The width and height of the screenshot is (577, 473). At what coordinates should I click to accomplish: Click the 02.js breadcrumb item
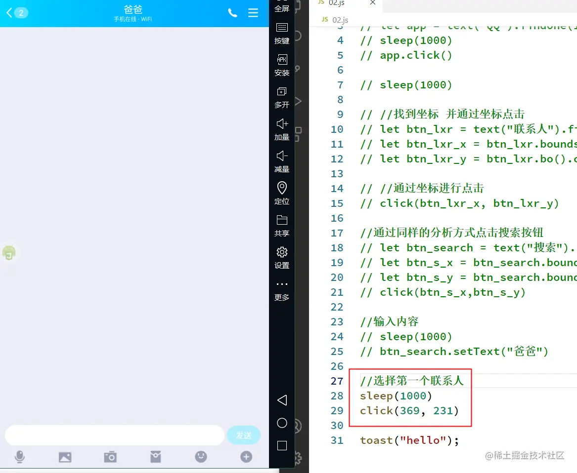pyautogui.click(x=335, y=20)
